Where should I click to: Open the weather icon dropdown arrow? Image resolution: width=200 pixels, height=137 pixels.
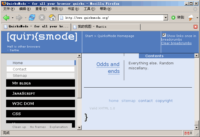(197, 18)
